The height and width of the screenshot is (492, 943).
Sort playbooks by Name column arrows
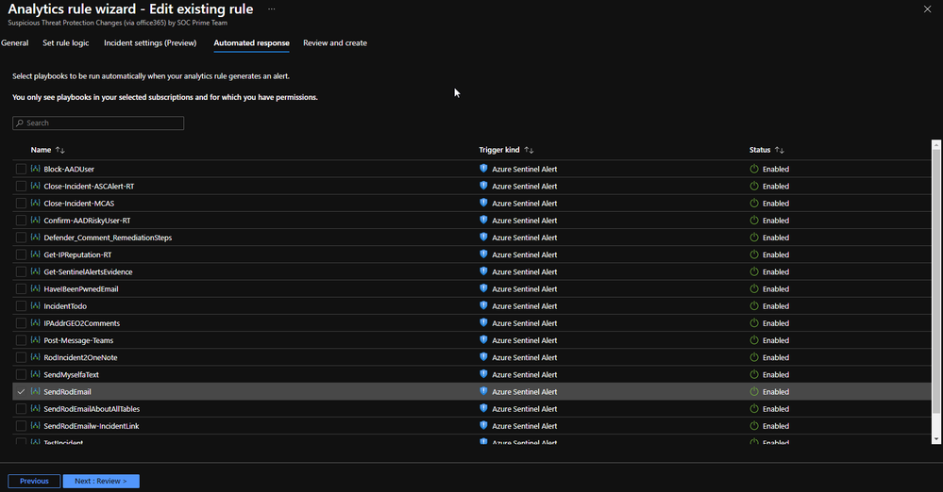pos(59,150)
